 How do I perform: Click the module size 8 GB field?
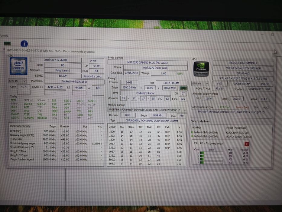(x=128, y=115)
